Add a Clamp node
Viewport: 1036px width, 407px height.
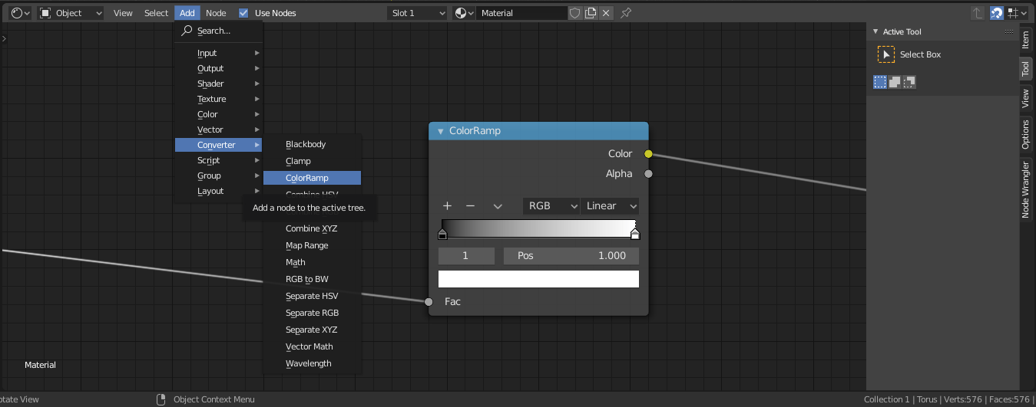click(312, 161)
